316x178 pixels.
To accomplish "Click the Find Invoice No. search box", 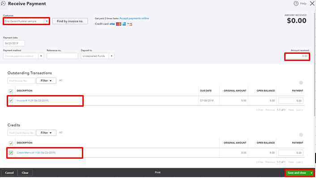I will click(x=21, y=81).
